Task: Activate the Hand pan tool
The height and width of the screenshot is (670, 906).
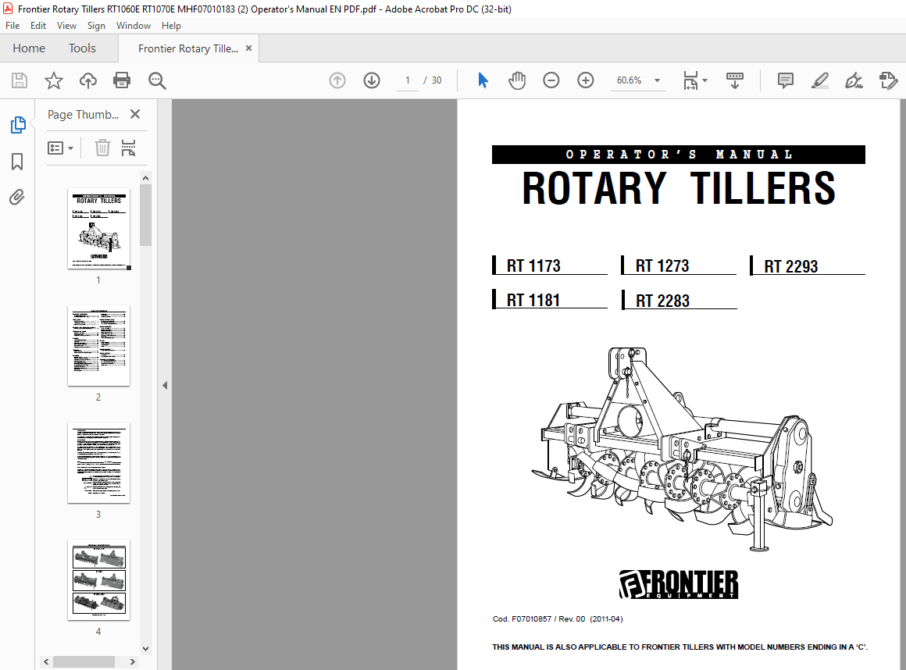Action: click(x=517, y=80)
